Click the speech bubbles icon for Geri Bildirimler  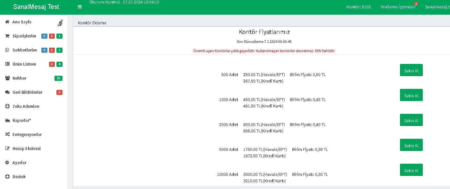point(7,92)
